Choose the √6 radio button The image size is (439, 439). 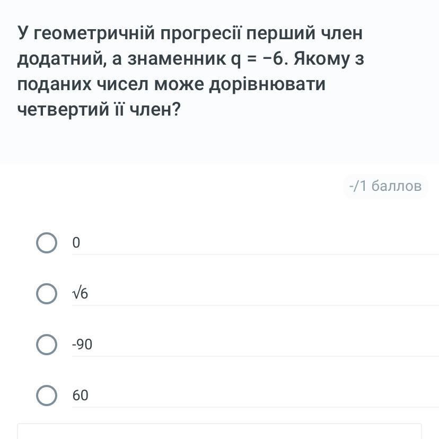(x=47, y=294)
